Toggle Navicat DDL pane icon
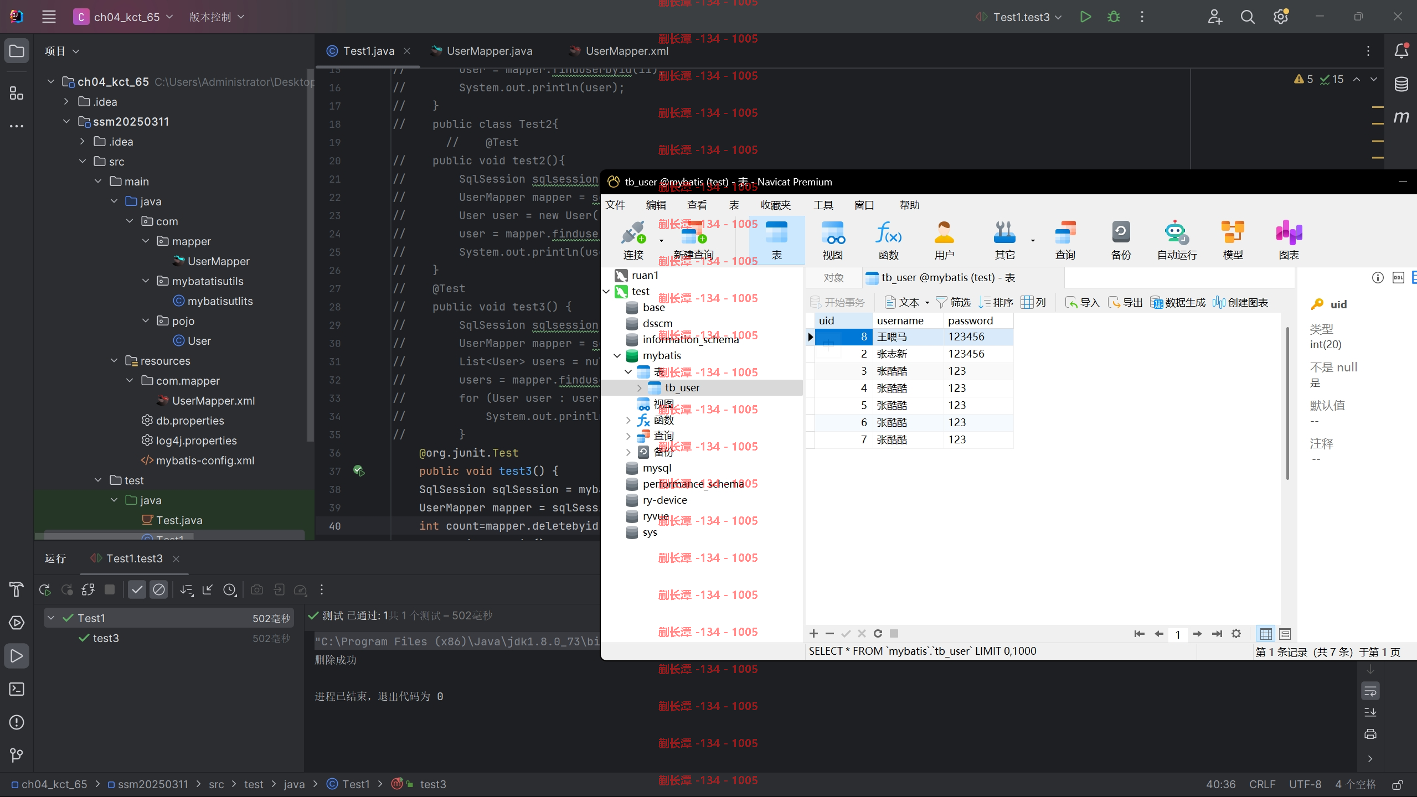The height and width of the screenshot is (797, 1417). click(1398, 278)
